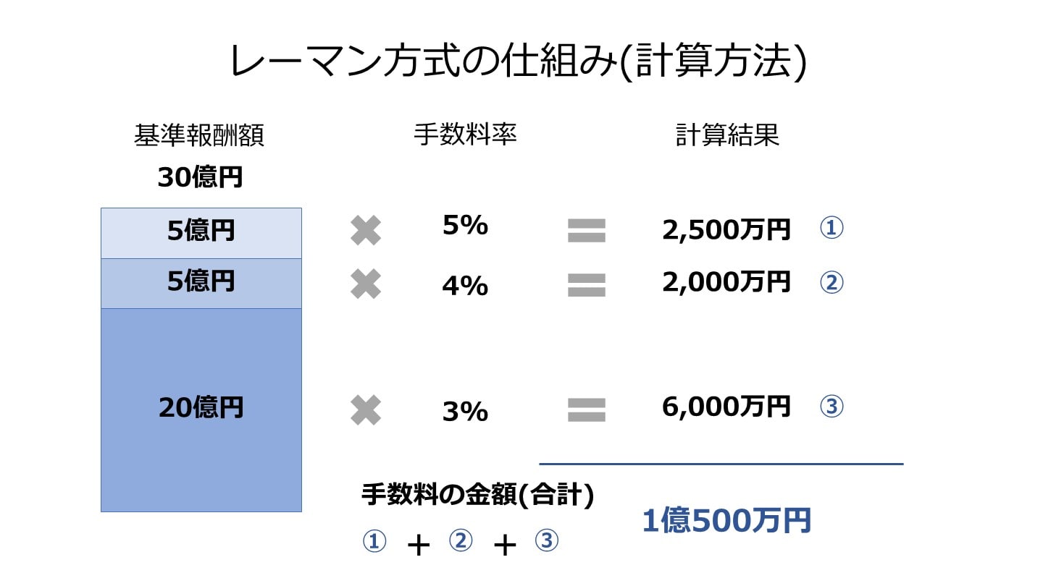Click the multiplication sign next to 3%
This screenshot has width=1043, height=586.
click(x=366, y=410)
